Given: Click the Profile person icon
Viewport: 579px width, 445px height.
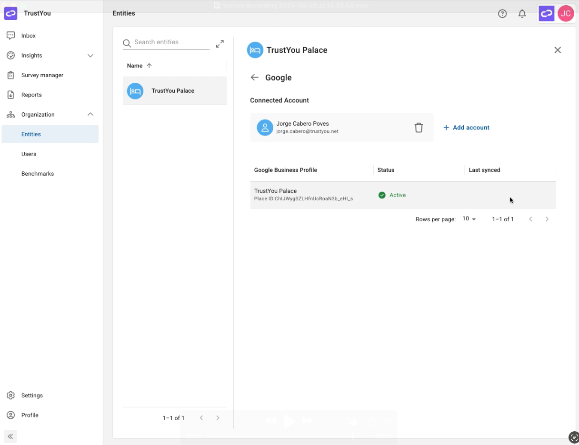Looking at the screenshot, I should point(10,415).
